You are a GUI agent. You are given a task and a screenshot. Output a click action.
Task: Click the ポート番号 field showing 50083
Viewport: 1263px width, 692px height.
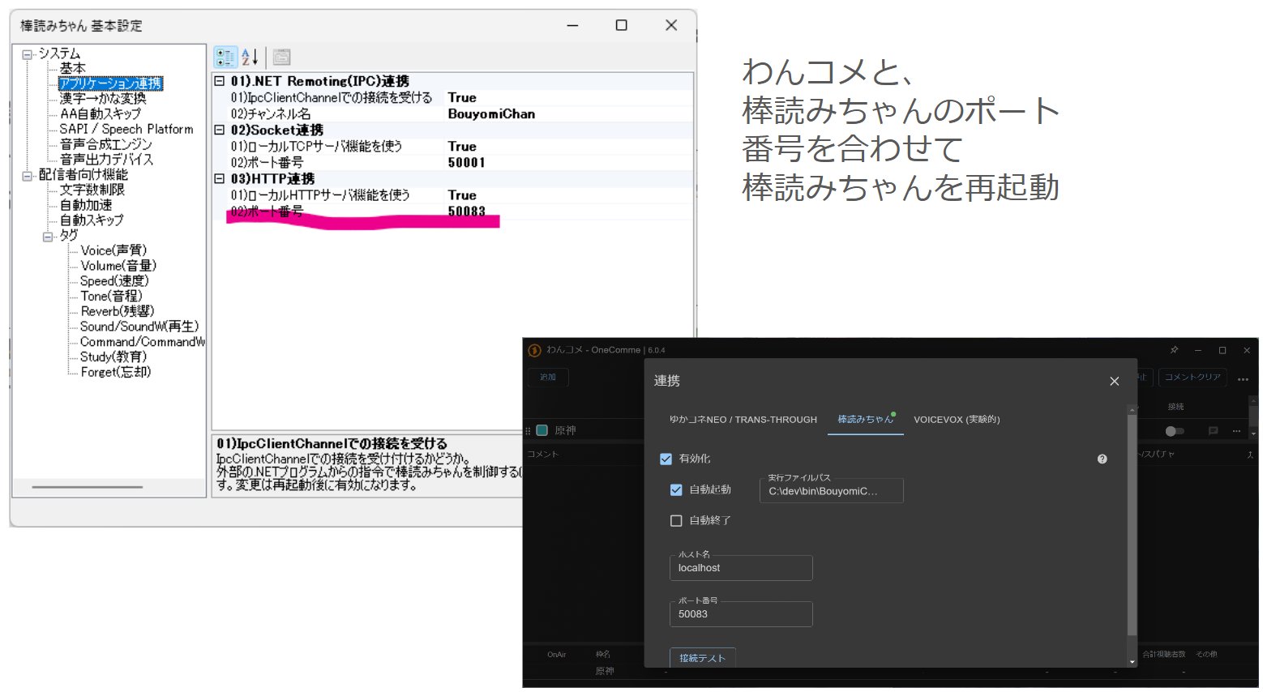(741, 613)
